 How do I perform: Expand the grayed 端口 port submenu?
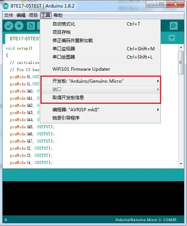[x=100, y=89]
